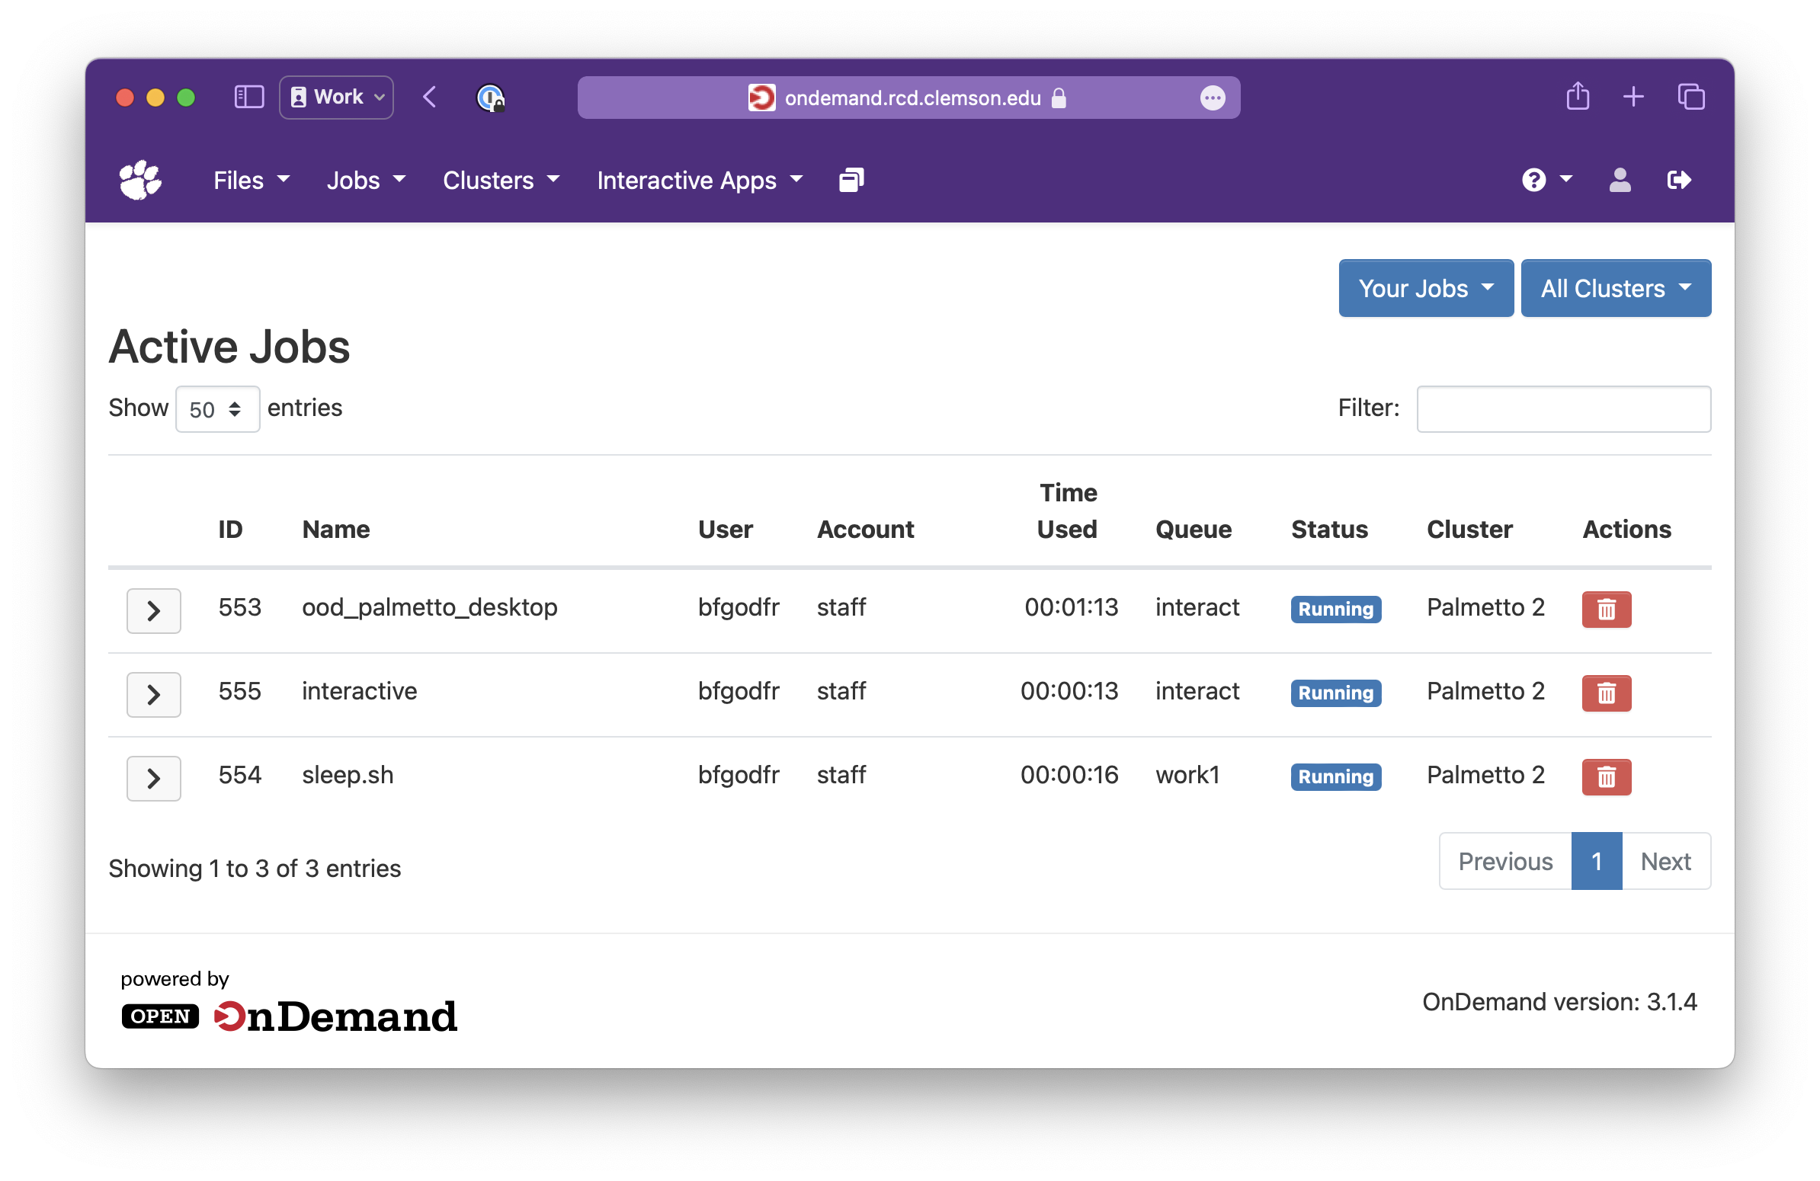Open the help question mark menu

1546,181
